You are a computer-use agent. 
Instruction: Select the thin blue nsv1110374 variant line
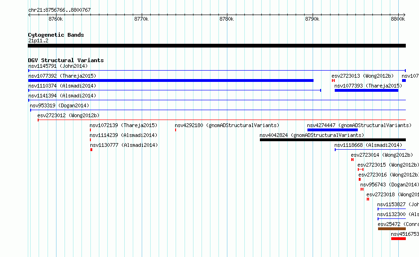(x=175, y=90)
